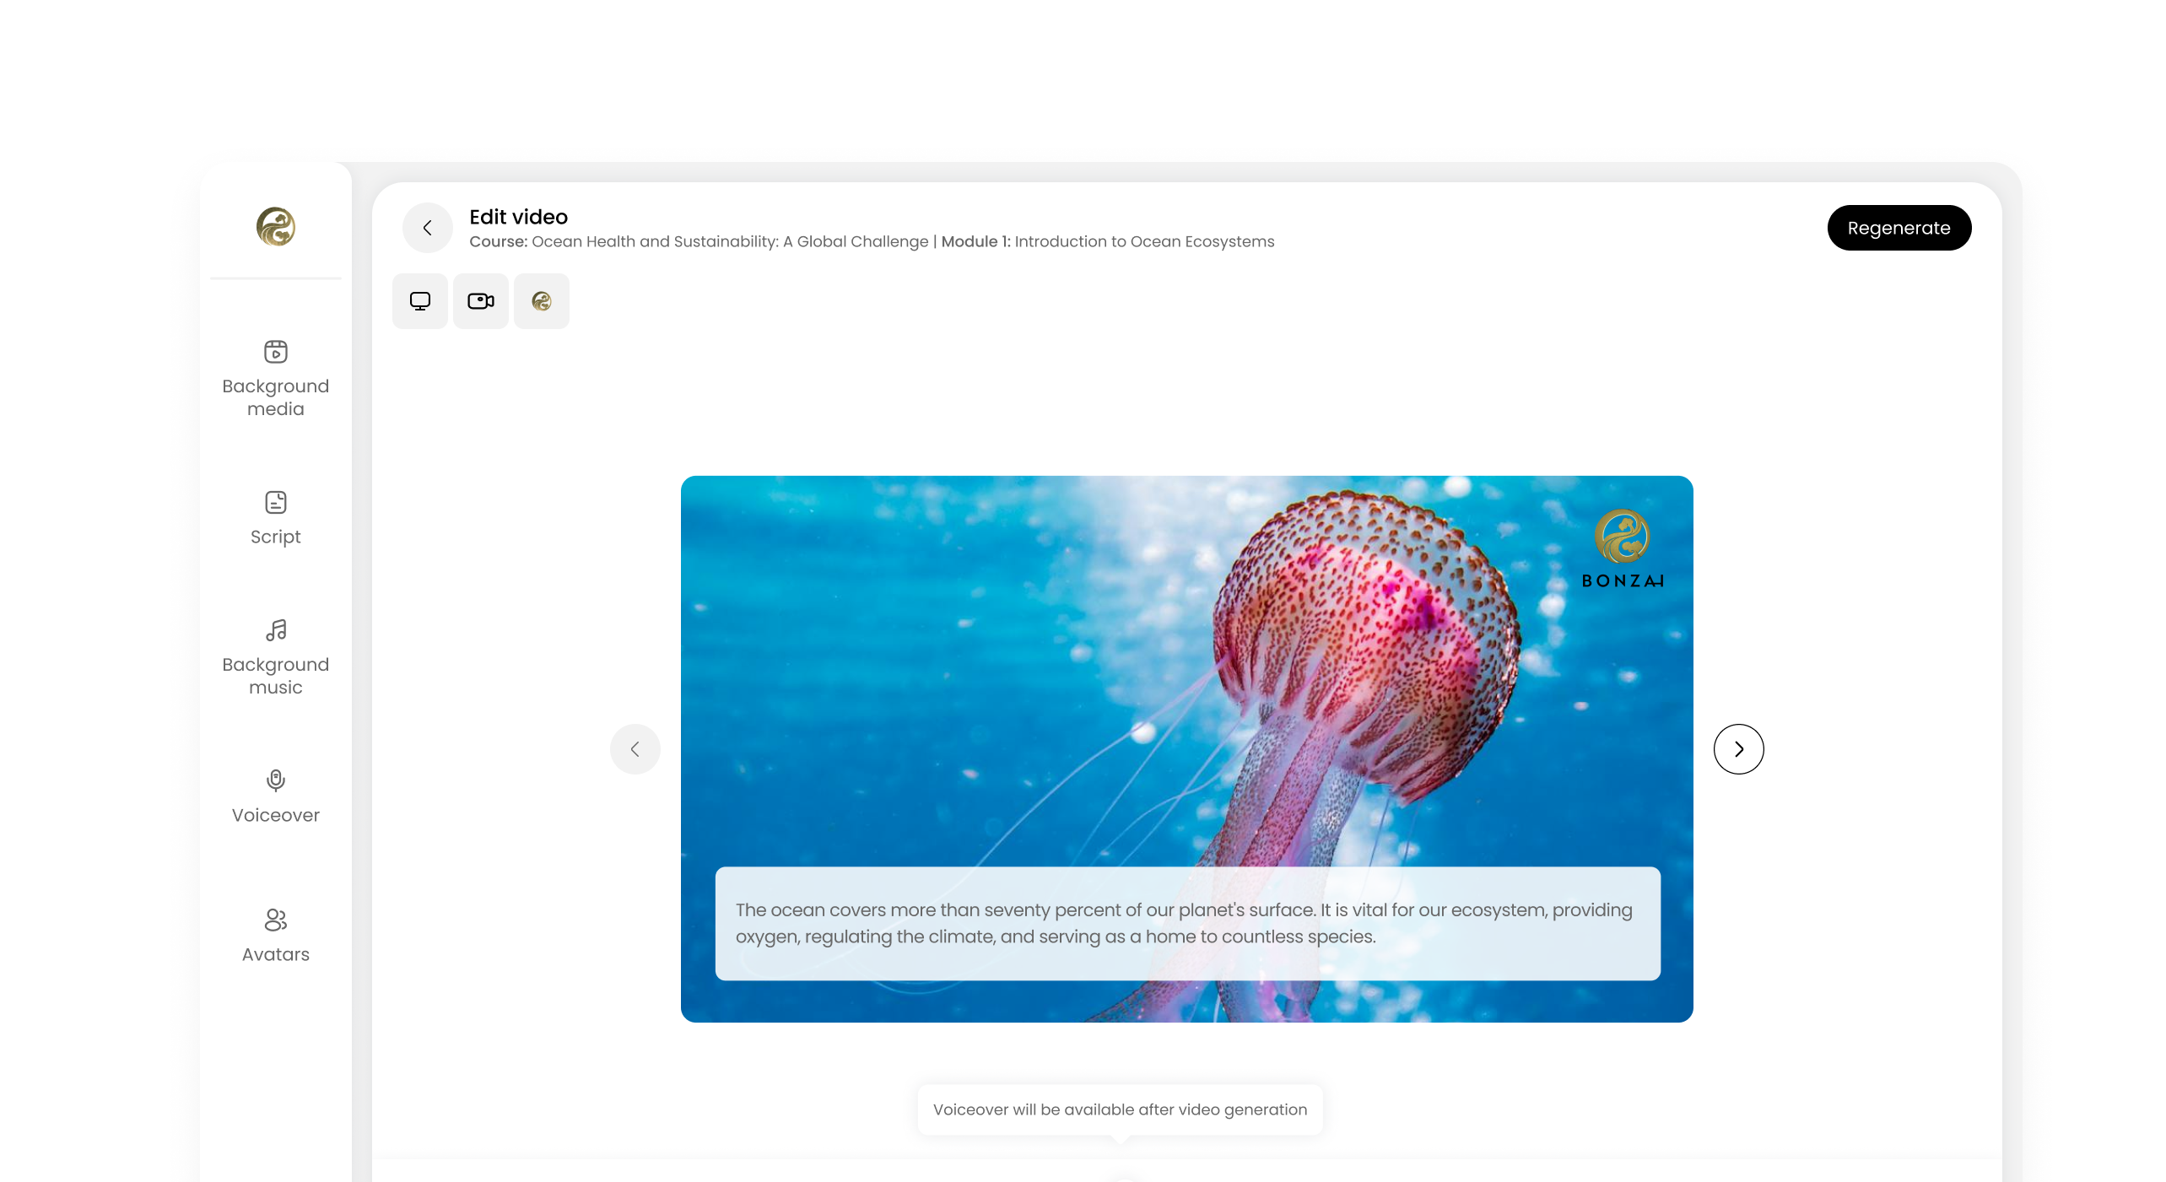Go to the next slide
This screenshot has width=2166, height=1182.
tap(1738, 749)
